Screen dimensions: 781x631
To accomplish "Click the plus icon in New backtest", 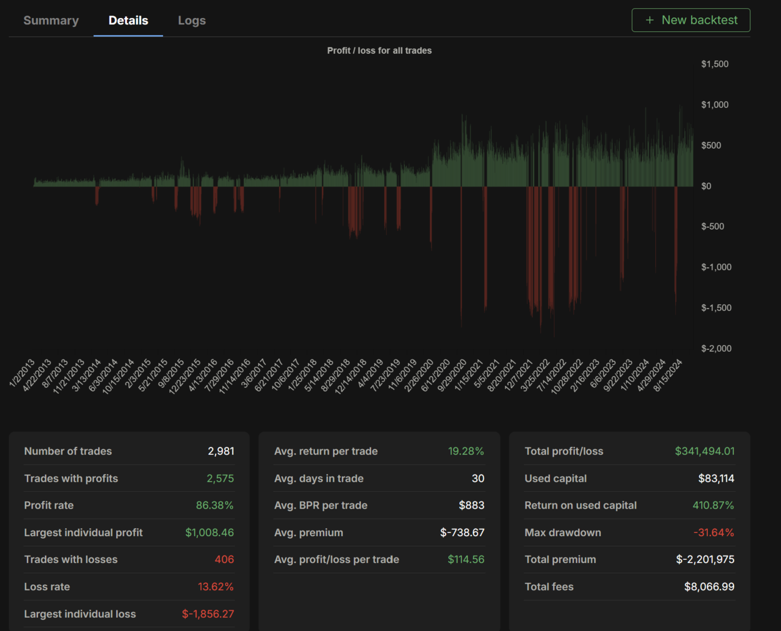I will (650, 20).
